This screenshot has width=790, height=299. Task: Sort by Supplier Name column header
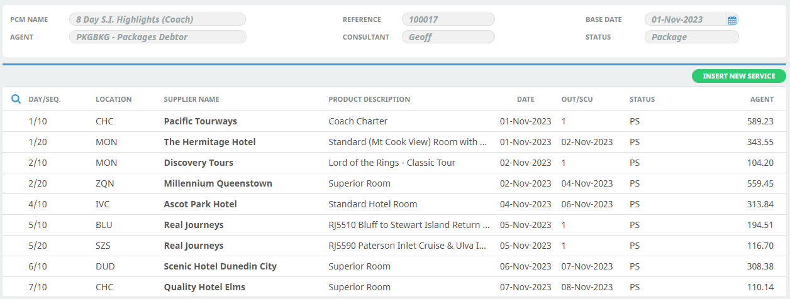191,99
